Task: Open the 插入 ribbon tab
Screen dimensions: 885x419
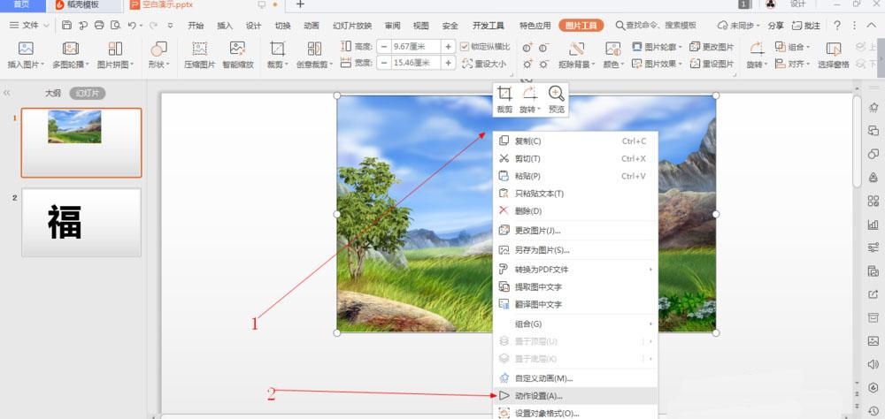Action: click(225, 26)
